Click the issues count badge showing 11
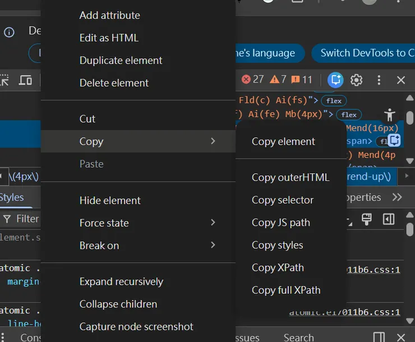Image resolution: width=415 pixels, height=342 pixels. (302, 80)
